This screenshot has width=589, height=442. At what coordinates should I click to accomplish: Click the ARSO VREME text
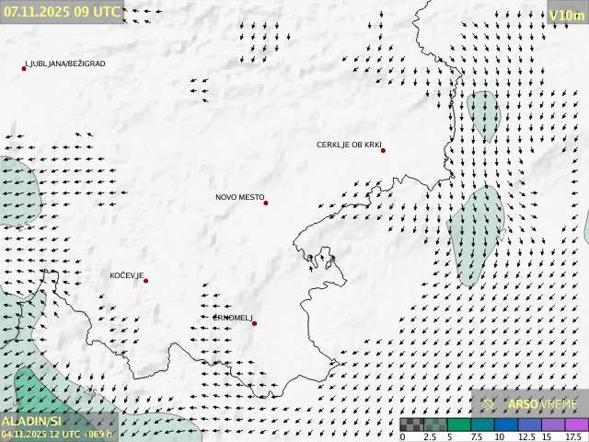(542, 403)
